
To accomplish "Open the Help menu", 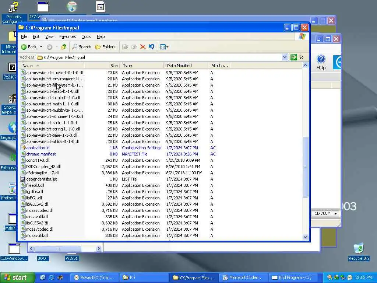I will pyautogui.click(x=101, y=36).
